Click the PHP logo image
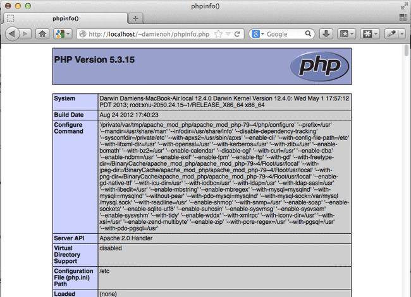 click(x=320, y=66)
